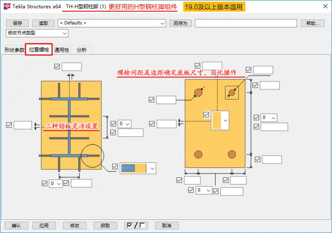
Task: Click bottom-right bolt edge distance input field
Action: coord(238,180)
